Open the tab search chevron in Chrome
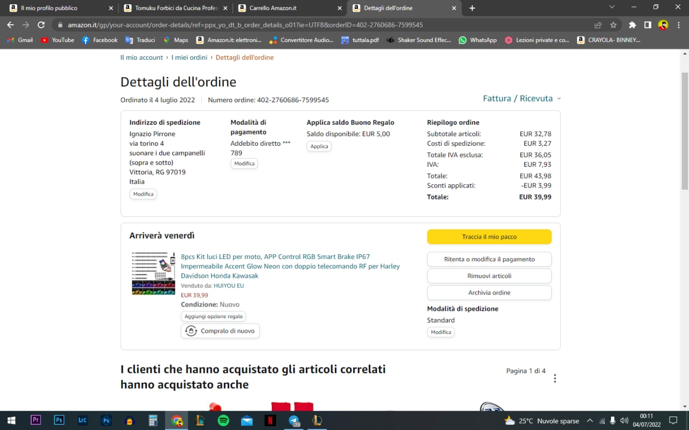 [611, 8]
